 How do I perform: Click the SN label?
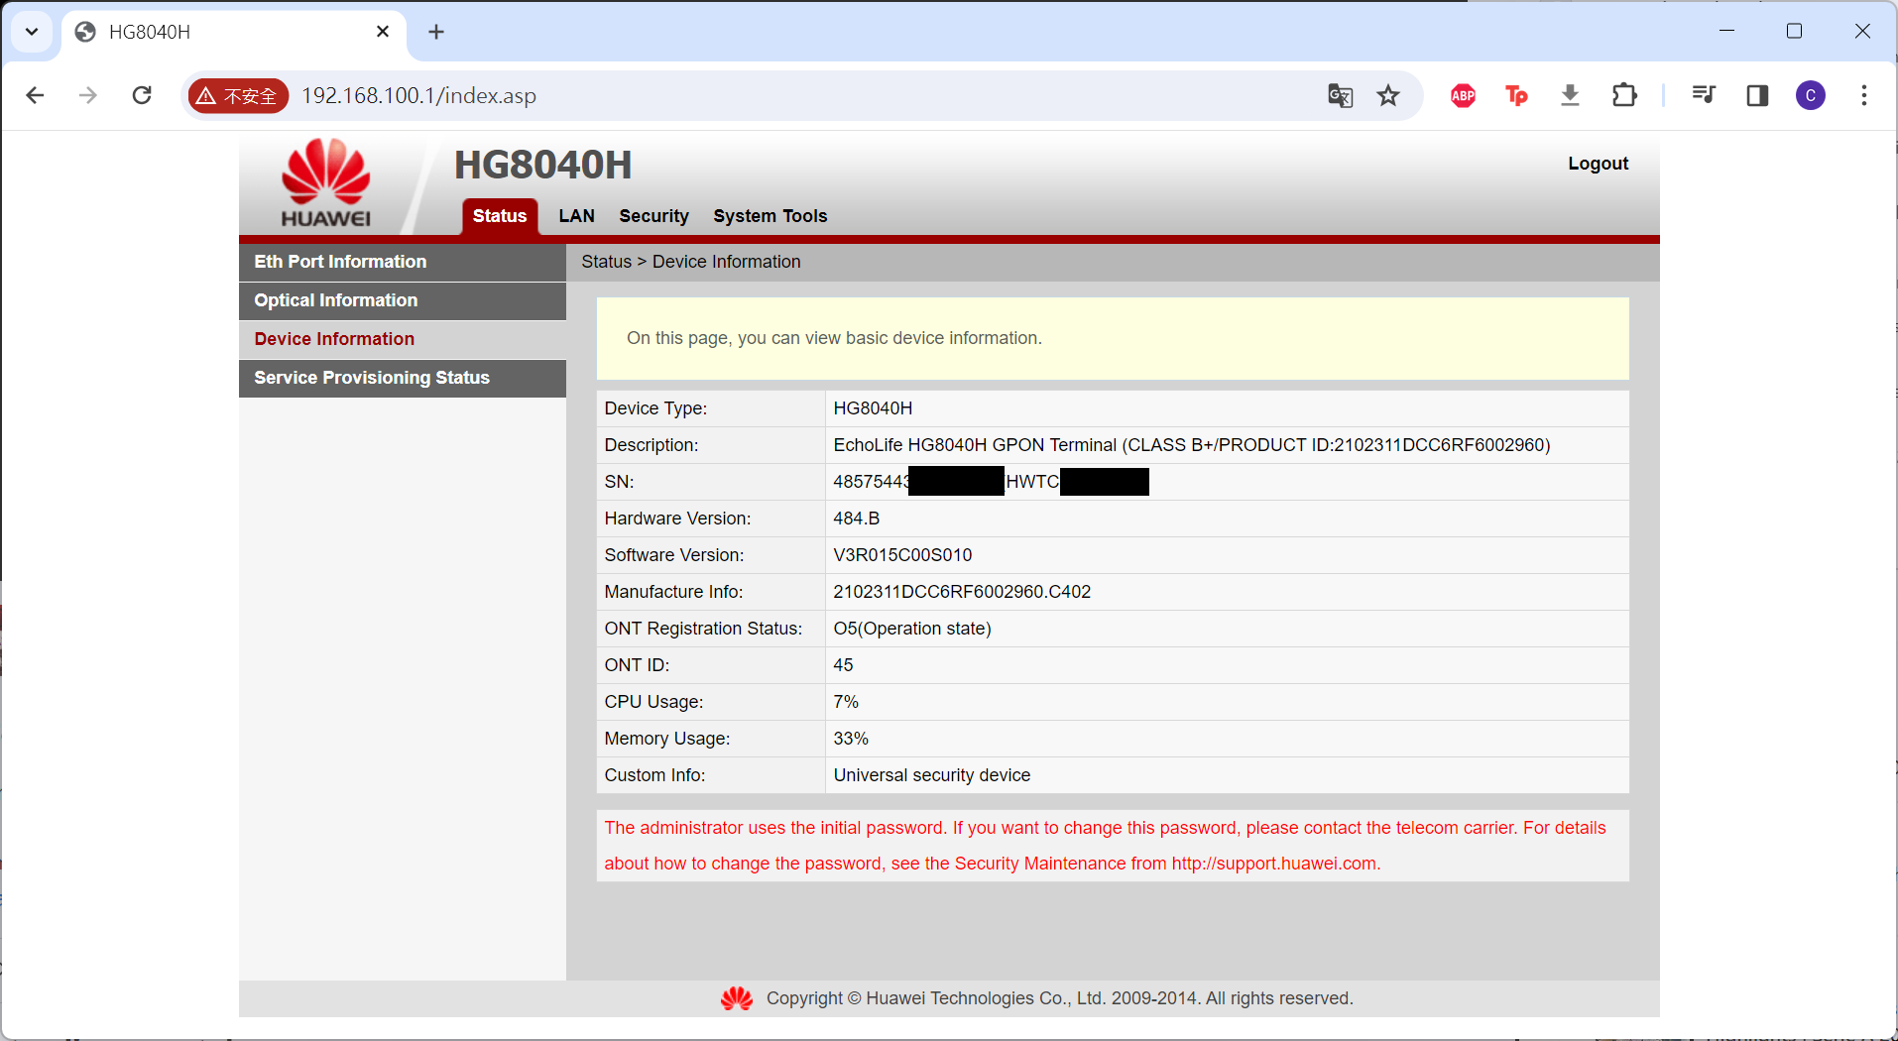619,482
